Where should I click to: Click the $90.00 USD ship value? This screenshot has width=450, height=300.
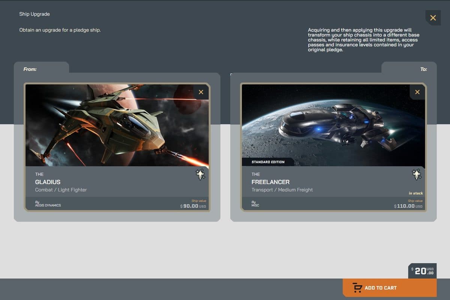pos(193,206)
